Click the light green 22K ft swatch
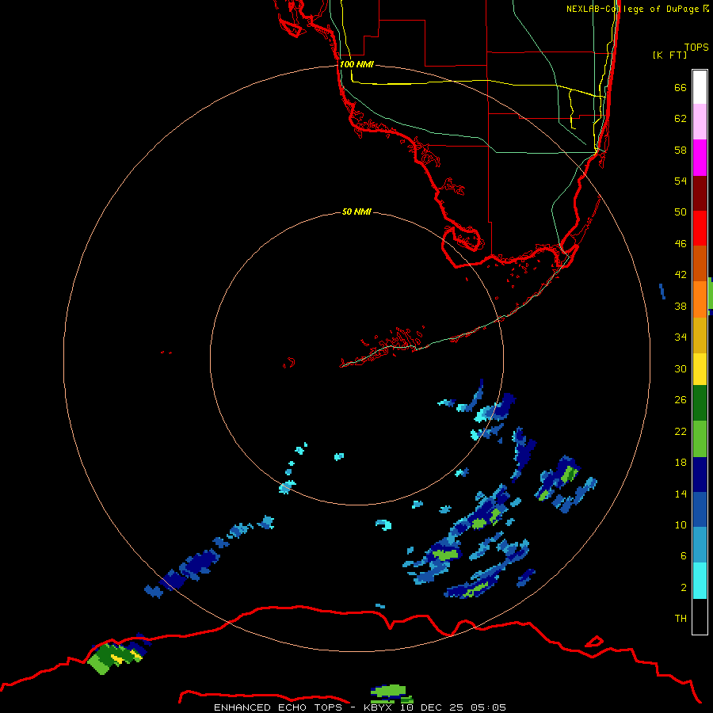This screenshot has height=713, width=713. coord(700,439)
